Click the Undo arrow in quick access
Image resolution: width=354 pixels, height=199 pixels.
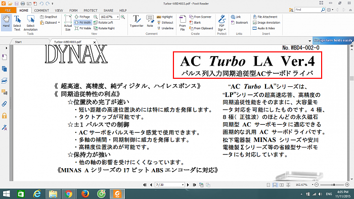tap(41, 4)
